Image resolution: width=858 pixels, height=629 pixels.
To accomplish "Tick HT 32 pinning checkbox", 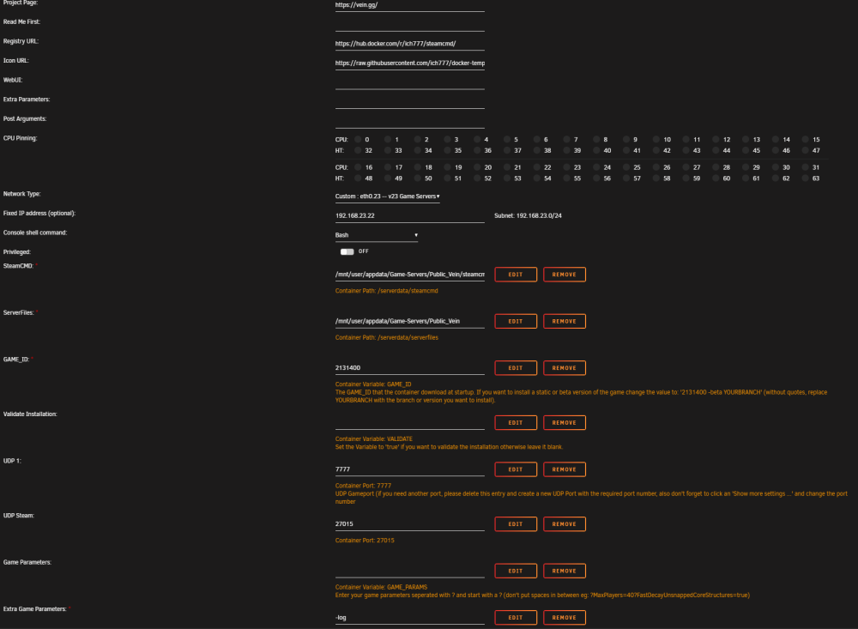I will [x=358, y=150].
